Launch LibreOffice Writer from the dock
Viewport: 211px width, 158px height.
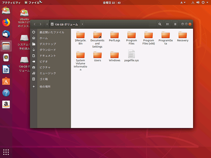pos(6,69)
